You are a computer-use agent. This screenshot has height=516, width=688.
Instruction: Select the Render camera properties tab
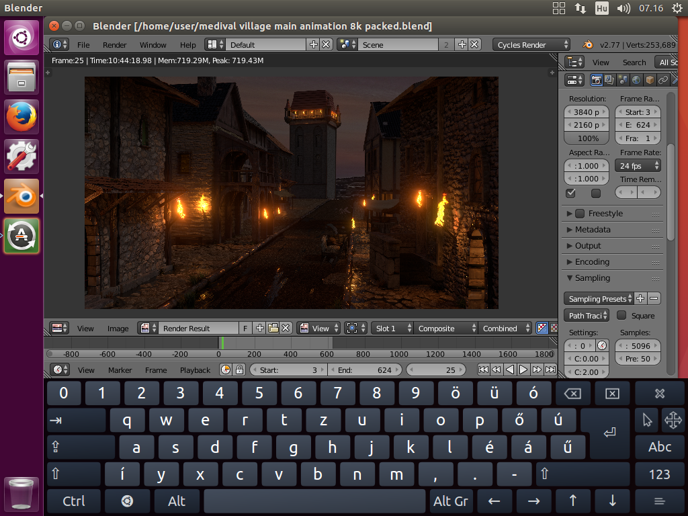597,80
